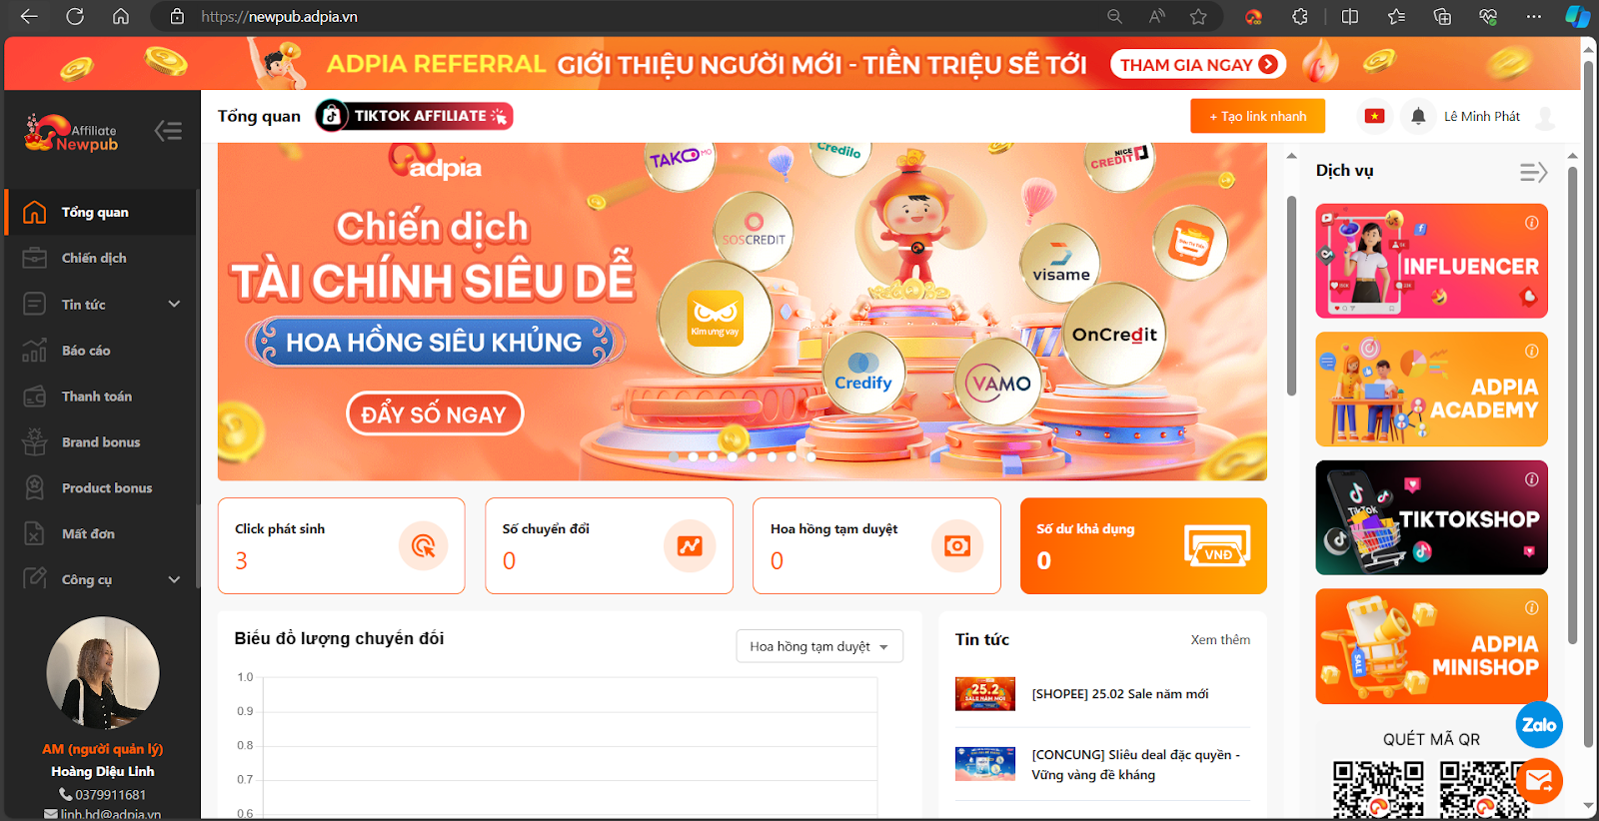This screenshot has width=1599, height=821.
Task: Collapse the left sidebar menu icon
Action: click(168, 131)
